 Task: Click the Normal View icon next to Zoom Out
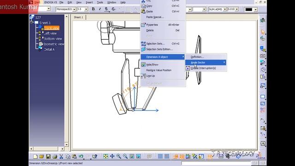(x=132, y=156)
